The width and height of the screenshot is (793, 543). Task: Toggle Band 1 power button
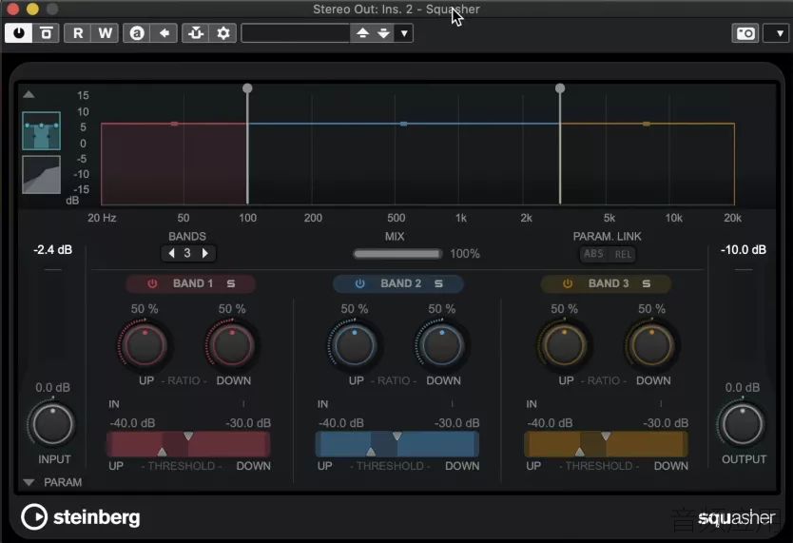point(152,283)
